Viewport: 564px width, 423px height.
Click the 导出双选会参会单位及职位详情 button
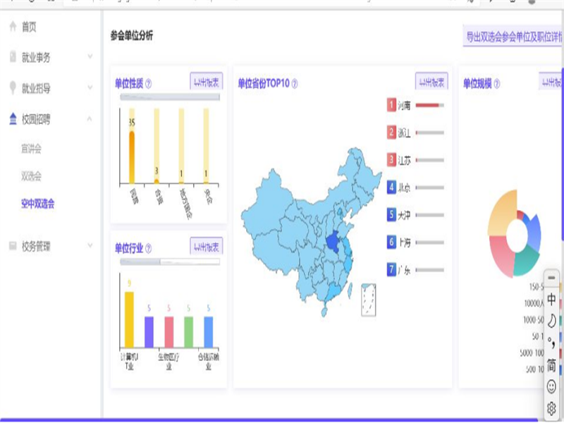513,37
